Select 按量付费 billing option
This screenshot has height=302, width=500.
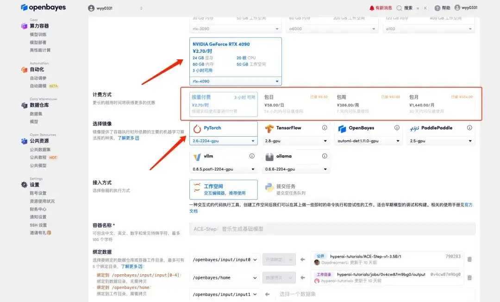[224, 104]
